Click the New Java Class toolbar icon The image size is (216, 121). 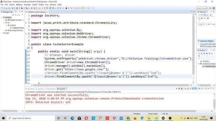point(34,8)
